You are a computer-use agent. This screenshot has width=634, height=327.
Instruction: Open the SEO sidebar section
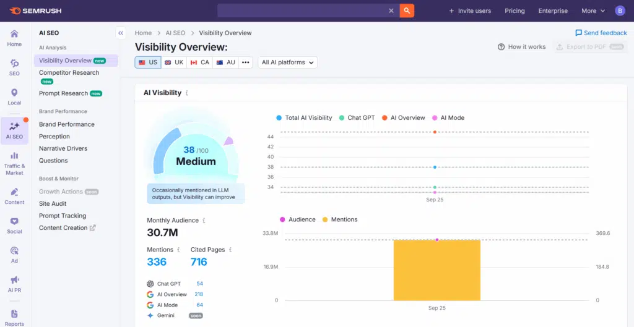(14, 67)
